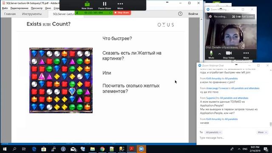Viewport: 272px width, 153px height.
Task: Click the Войти sign-in button
Action: tap(193, 14)
